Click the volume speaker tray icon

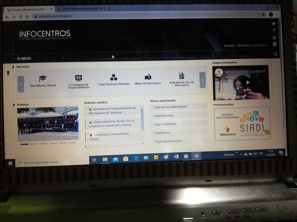pos(255,154)
